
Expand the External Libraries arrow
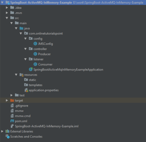point(2,131)
